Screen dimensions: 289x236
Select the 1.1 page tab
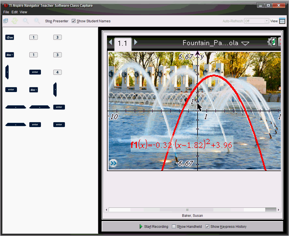tap(122, 43)
